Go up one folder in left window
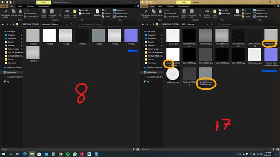 pos(13,24)
